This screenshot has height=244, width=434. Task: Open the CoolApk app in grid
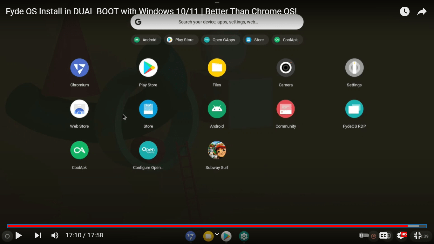coord(79,150)
